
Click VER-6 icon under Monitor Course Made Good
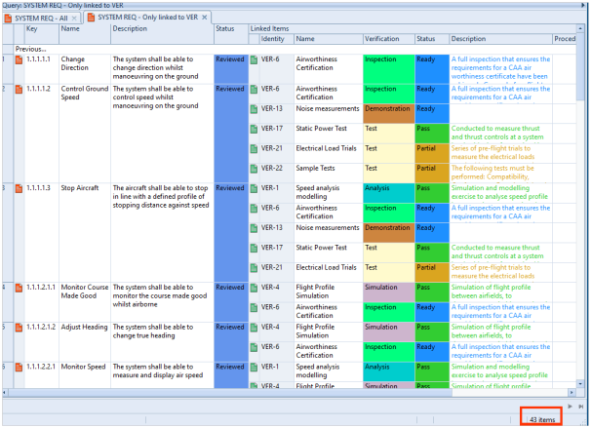tap(254, 307)
